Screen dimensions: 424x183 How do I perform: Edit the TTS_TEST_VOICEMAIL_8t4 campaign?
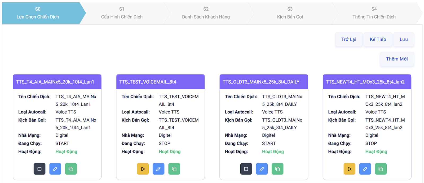click(158, 169)
